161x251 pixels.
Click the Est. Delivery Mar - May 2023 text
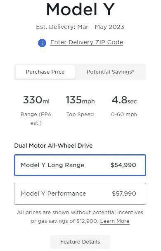(x=80, y=27)
